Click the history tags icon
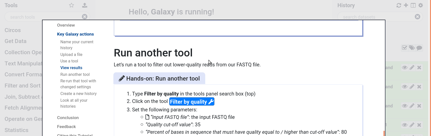This screenshot has width=431, height=136. click(412, 48)
